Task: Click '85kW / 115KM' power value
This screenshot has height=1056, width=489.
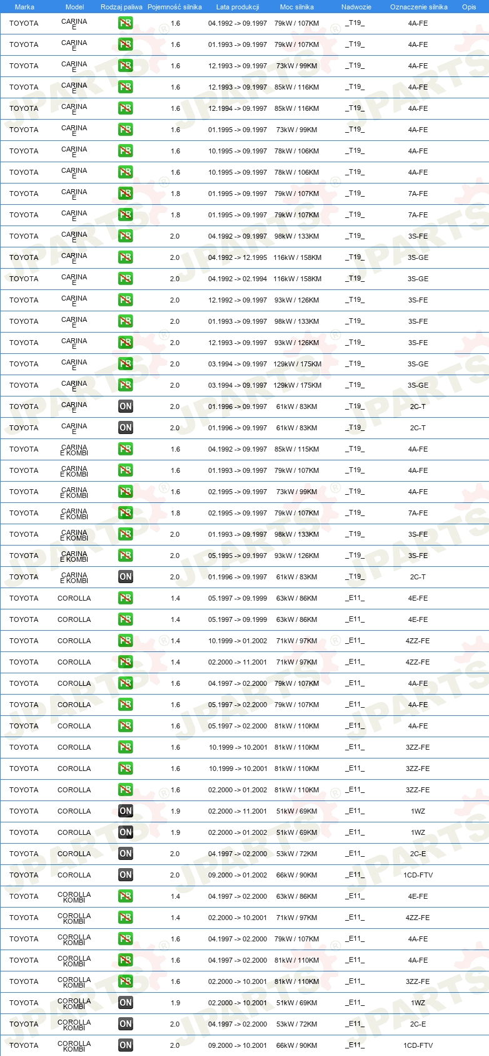Action: [297, 449]
